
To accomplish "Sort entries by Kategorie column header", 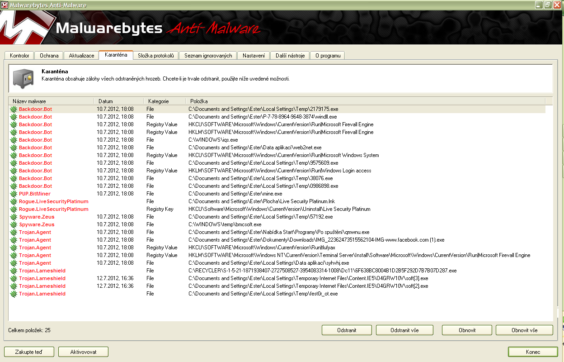I will (164, 101).
